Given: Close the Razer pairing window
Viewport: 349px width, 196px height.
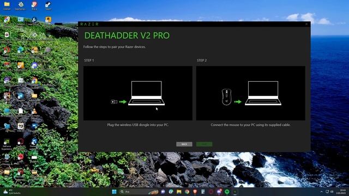Looking at the screenshot, I should [306, 24].
